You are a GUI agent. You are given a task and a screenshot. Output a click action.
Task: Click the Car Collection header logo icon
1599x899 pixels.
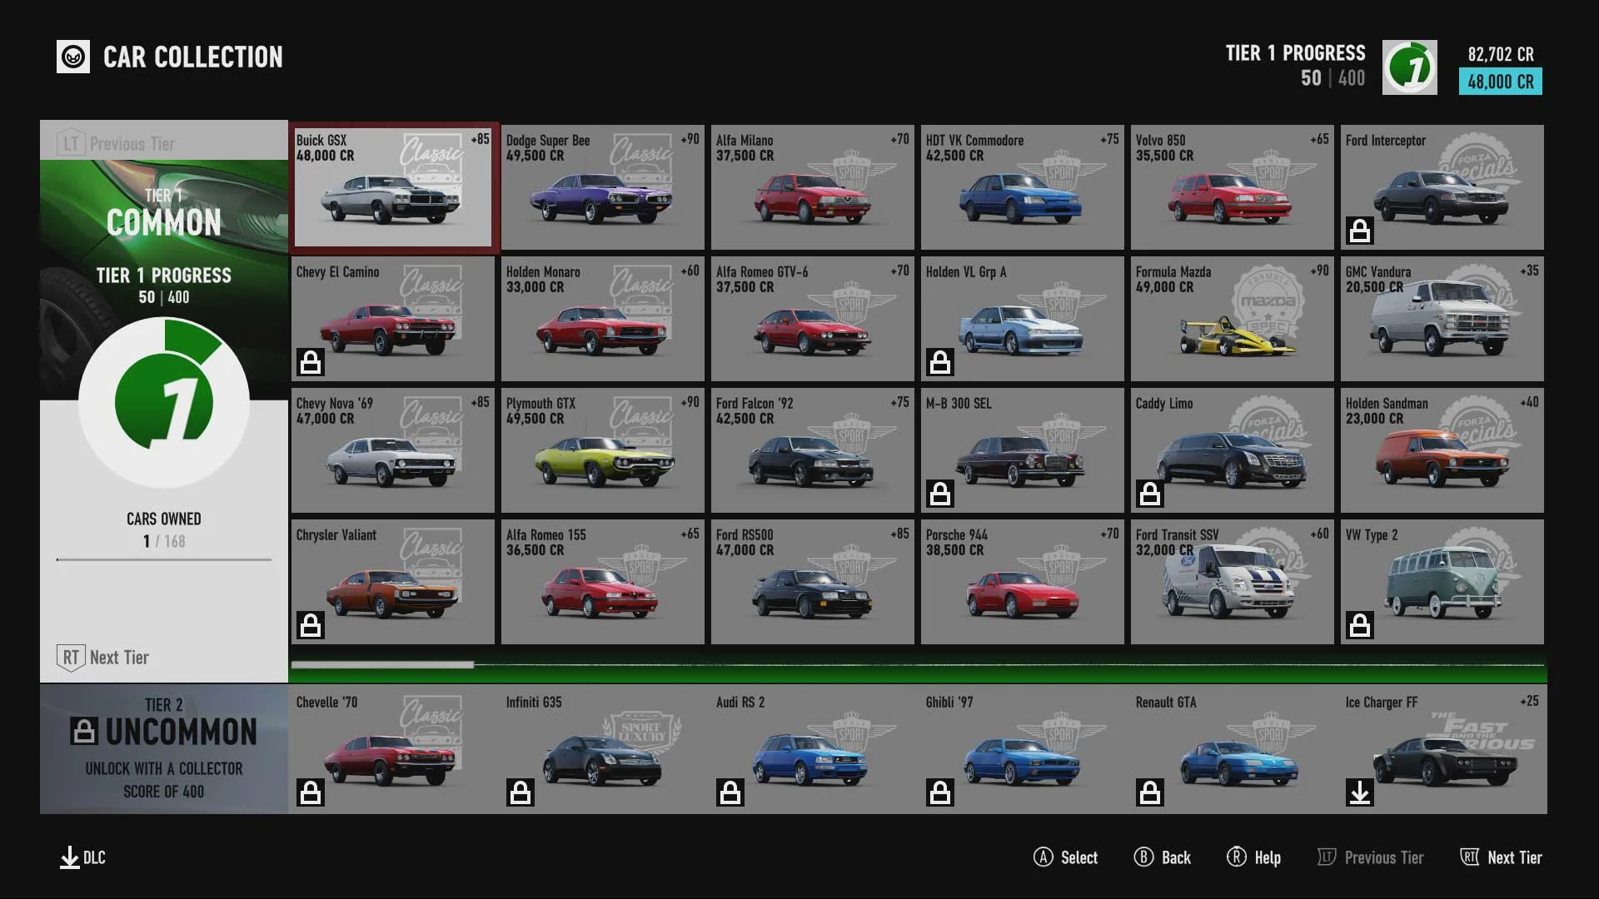pyautogui.click(x=73, y=57)
